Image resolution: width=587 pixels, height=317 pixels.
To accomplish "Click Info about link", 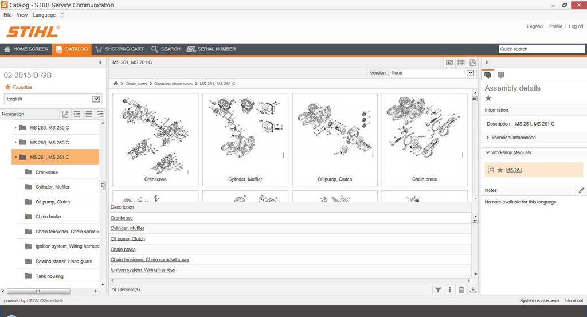I will point(573,300).
